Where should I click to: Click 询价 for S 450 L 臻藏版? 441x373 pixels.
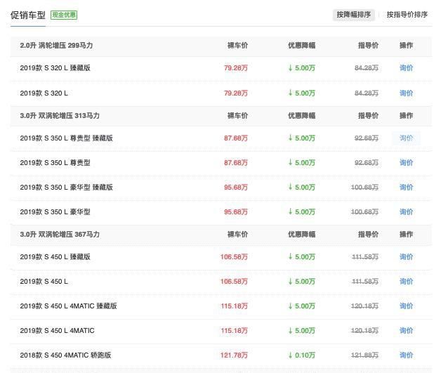(x=406, y=257)
